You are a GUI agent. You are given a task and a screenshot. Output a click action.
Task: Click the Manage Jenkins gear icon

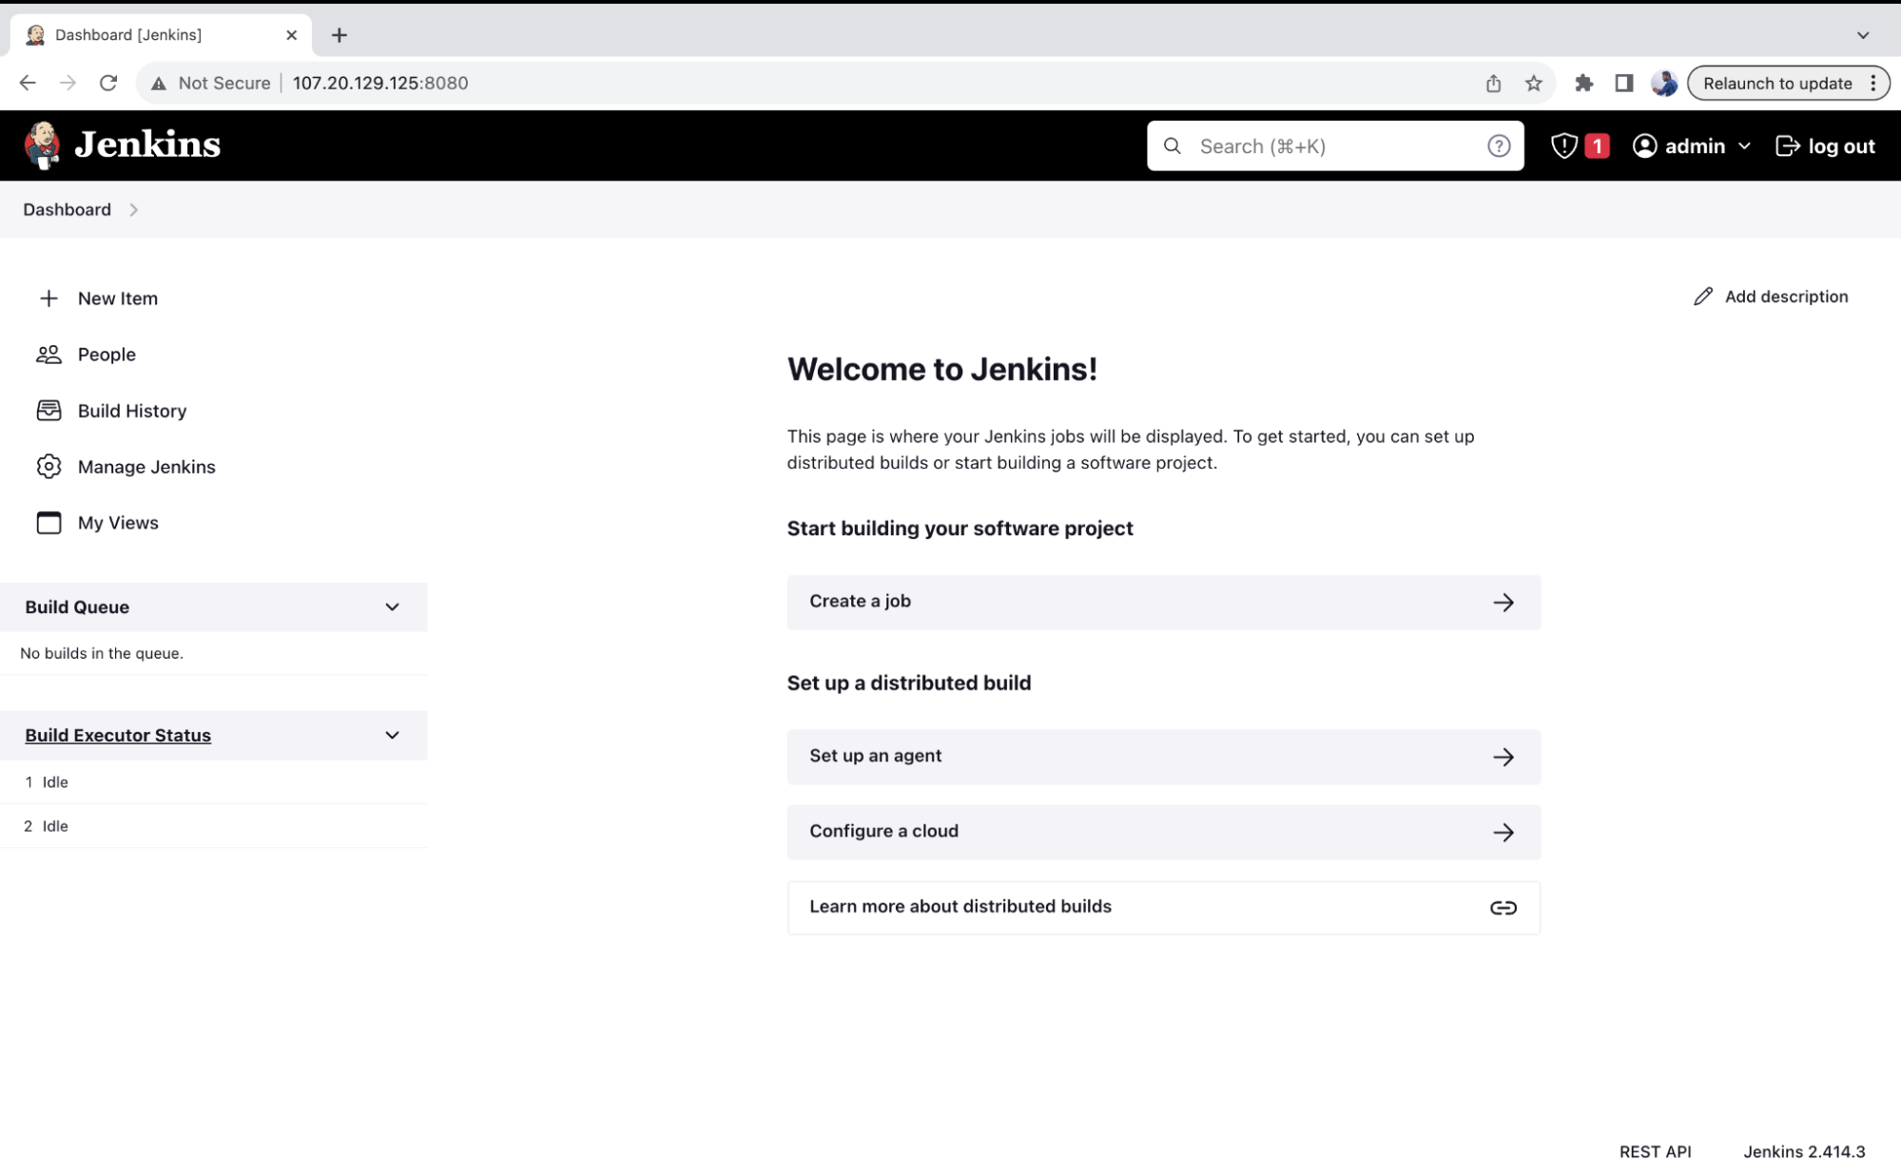pyautogui.click(x=48, y=467)
